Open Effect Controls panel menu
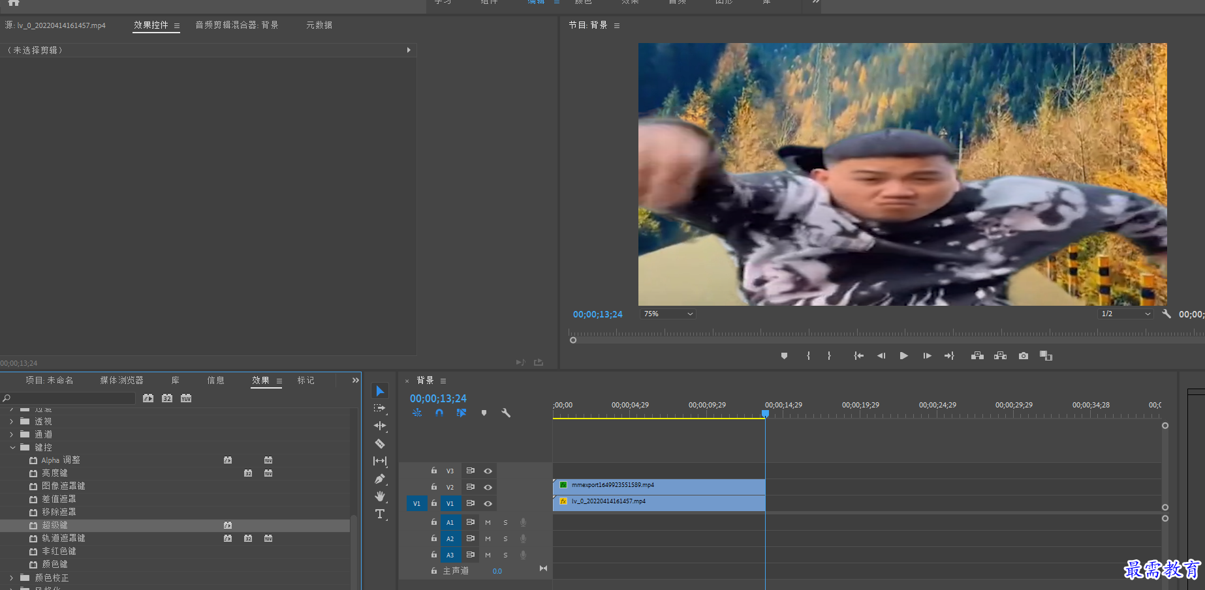The image size is (1205, 590). click(177, 26)
